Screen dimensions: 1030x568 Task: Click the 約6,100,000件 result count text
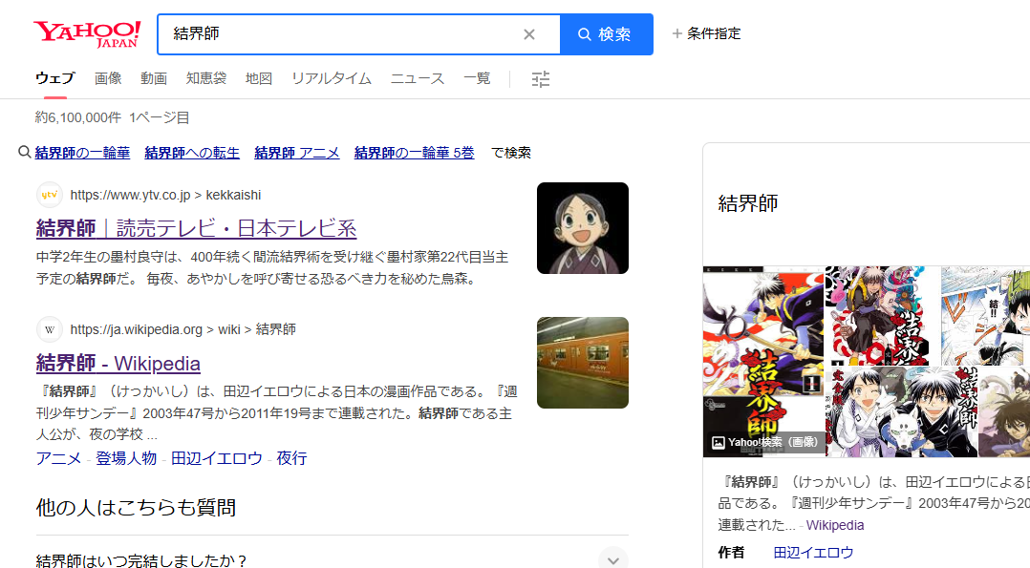click(x=78, y=117)
